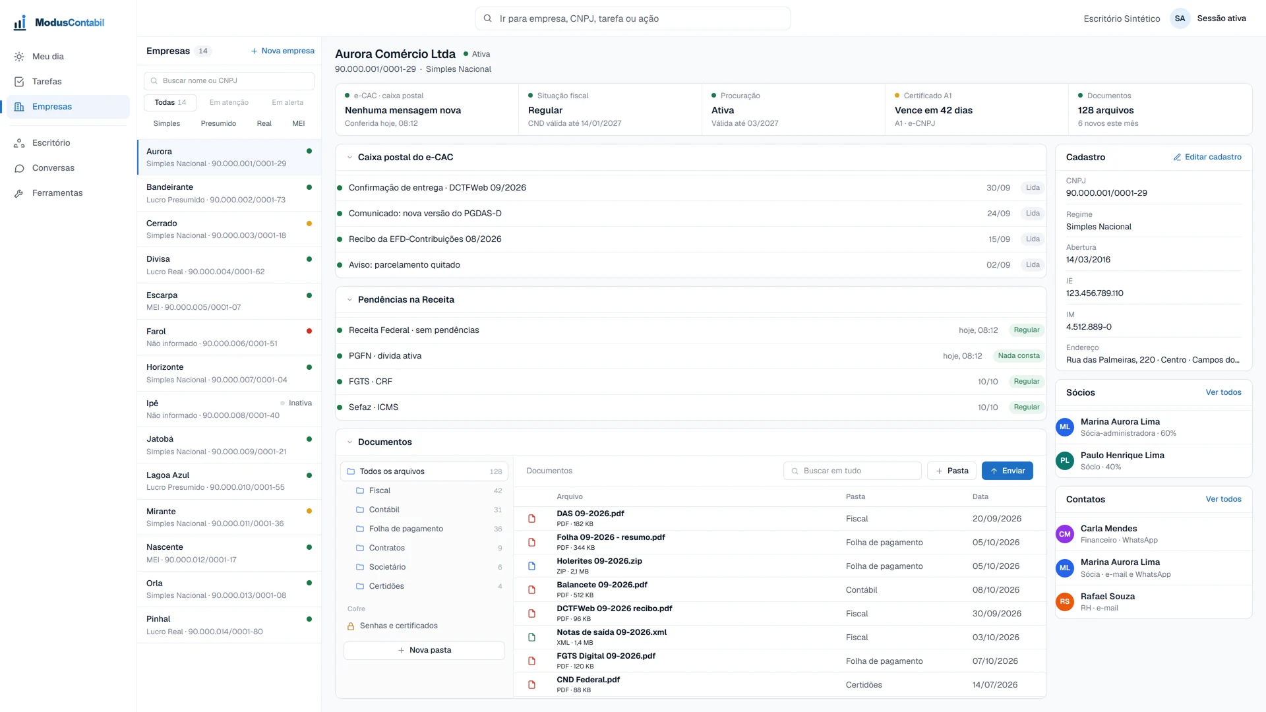1266x712 pixels.
Task: Click the SA user avatar
Action: (x=1180, y=18)
